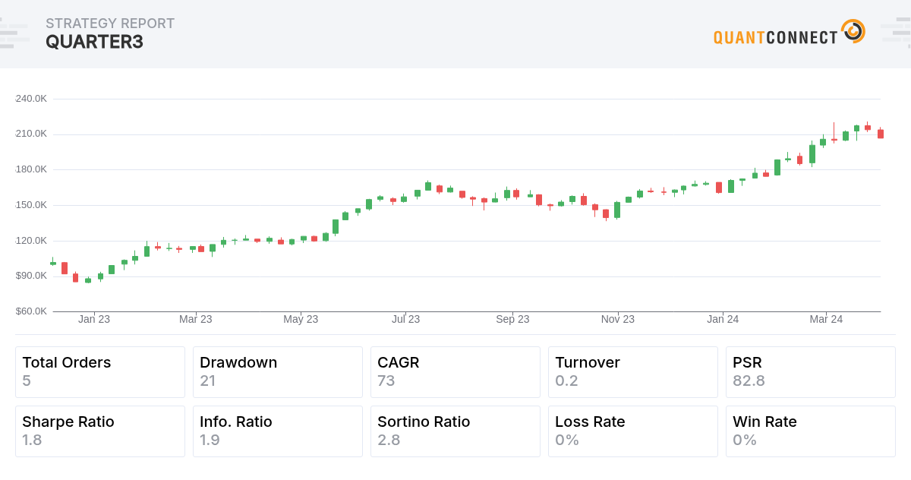The width and height of the screenshot is (911, 480).
Task: Click the Sharpe Ratio label
Action: (68, 422)
